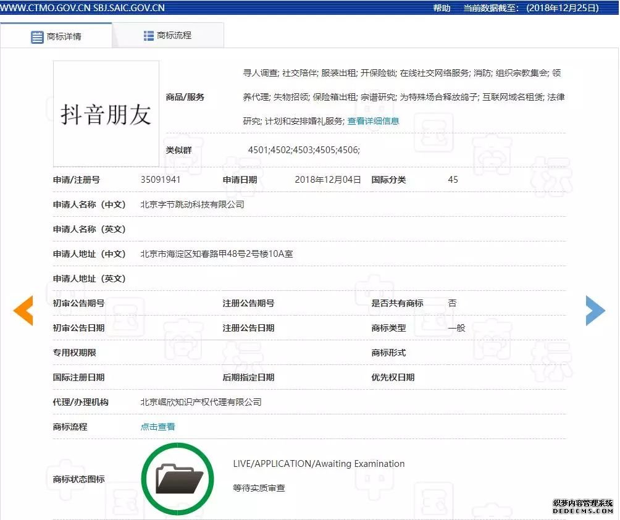Click goods text starting 养代理; 失物招领

coord(404,97)
